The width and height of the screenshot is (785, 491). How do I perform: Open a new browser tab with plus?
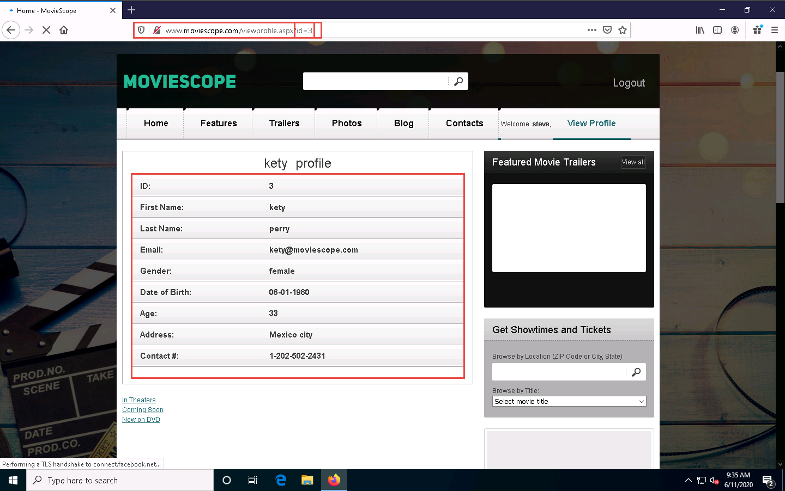pos(131,10)
